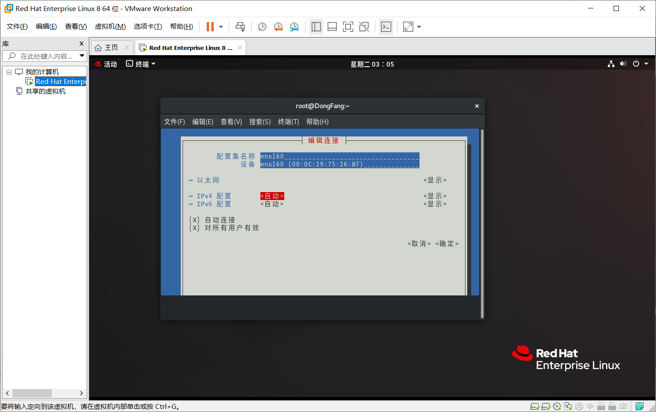
Task: Open terminal 文件(F) menu
Action: click(x=175, y=122)
